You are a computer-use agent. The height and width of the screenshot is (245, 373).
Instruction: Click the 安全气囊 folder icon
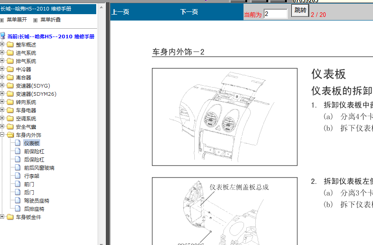[10, 127]
